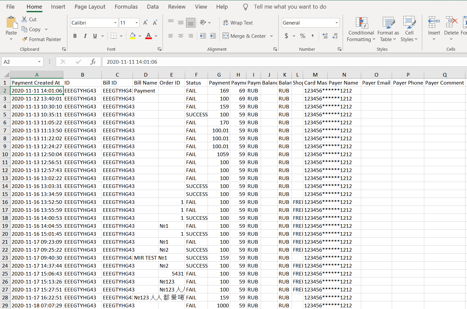This screenshot has height=309, width=467.
Task: Open the Page Layout tab
Action: pyautogui.click(x=90, y=7)
